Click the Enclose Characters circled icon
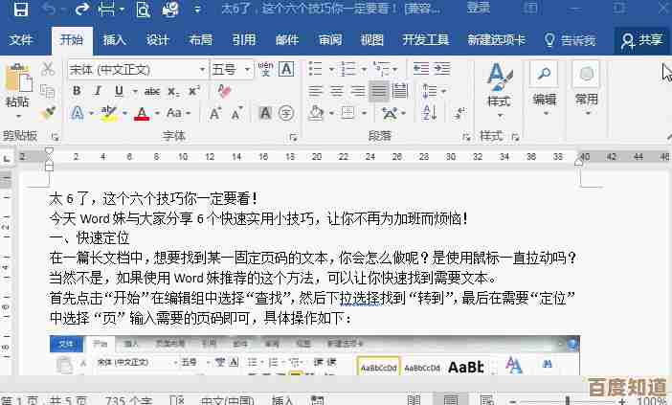Screen dimensions: 672x405 coord(286,113)
